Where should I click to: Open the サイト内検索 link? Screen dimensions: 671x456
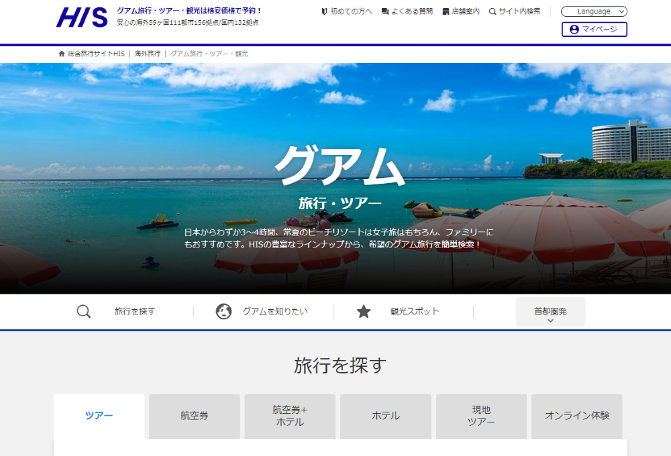pos(515,11)
